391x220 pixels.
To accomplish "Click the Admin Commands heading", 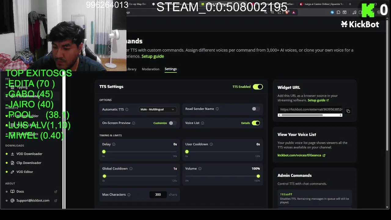I will click(x=294, y=176).
